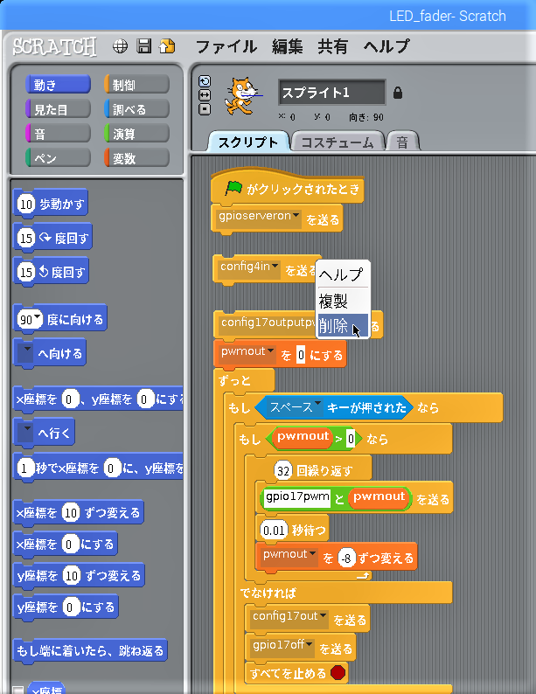Image resolution: width=536 pixels, height=694 pixels.
Task: Switch to the スクリプト tab
Action: coord(247,142)
